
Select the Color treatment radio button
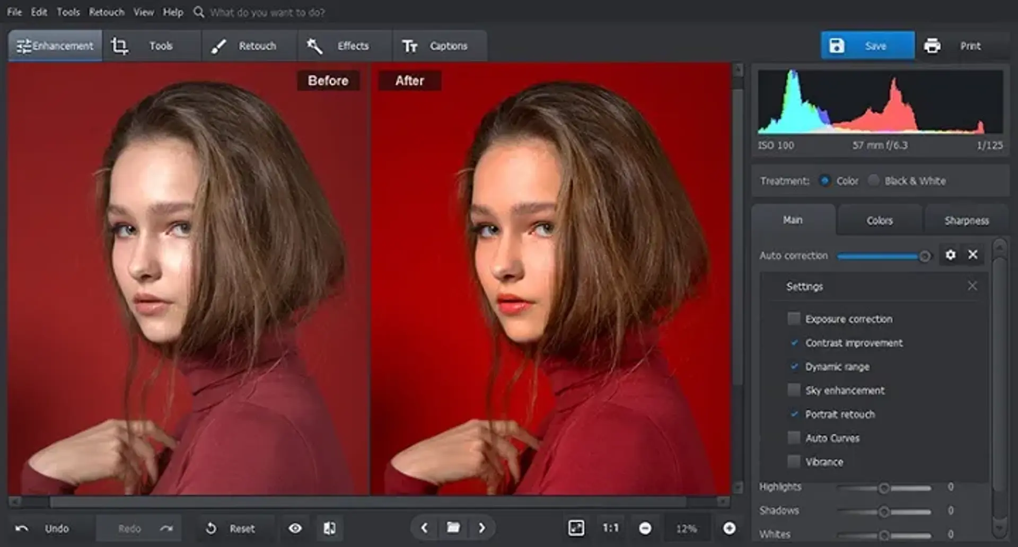(x=824, y=181)
